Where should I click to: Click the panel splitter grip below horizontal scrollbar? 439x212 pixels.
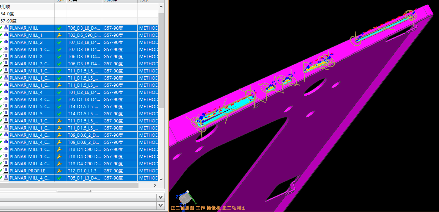click(74, 191)
